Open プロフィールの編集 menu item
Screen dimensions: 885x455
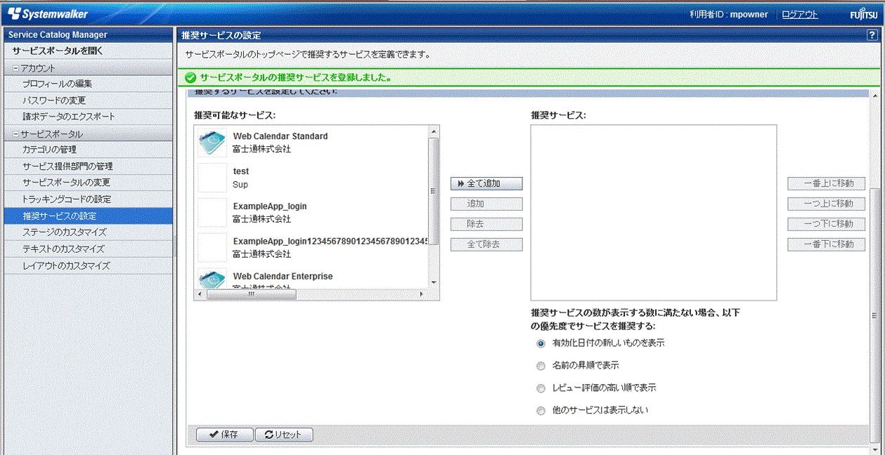(88, 84)
